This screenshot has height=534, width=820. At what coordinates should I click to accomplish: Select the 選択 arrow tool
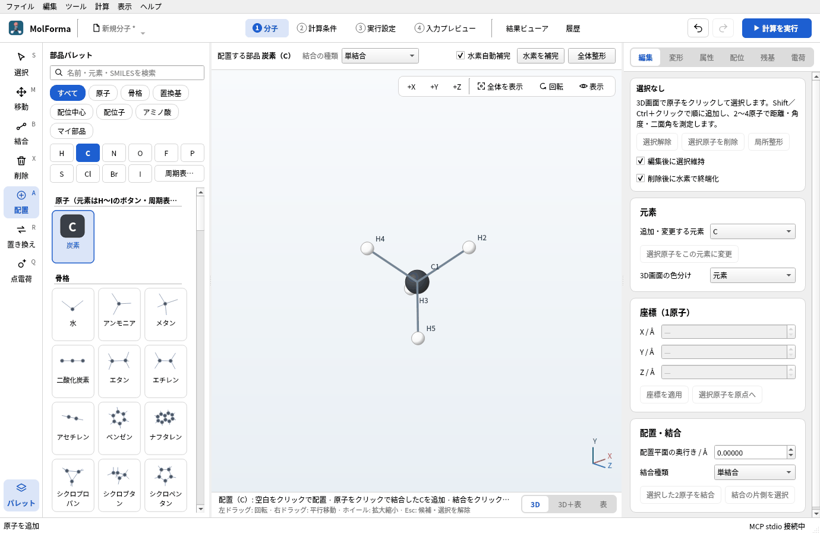click(x=21, y=64)
